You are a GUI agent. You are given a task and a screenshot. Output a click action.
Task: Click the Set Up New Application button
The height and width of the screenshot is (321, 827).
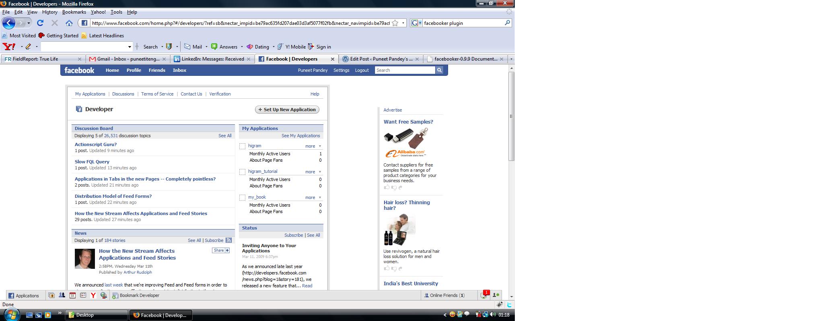(x=287, y=110)
